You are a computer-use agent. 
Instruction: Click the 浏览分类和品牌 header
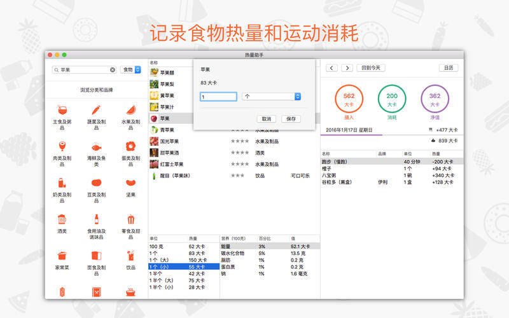click(x=97, y=90)
